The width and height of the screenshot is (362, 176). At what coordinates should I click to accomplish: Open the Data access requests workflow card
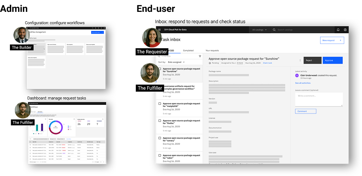pyautogui.click(x=94, y=49)
